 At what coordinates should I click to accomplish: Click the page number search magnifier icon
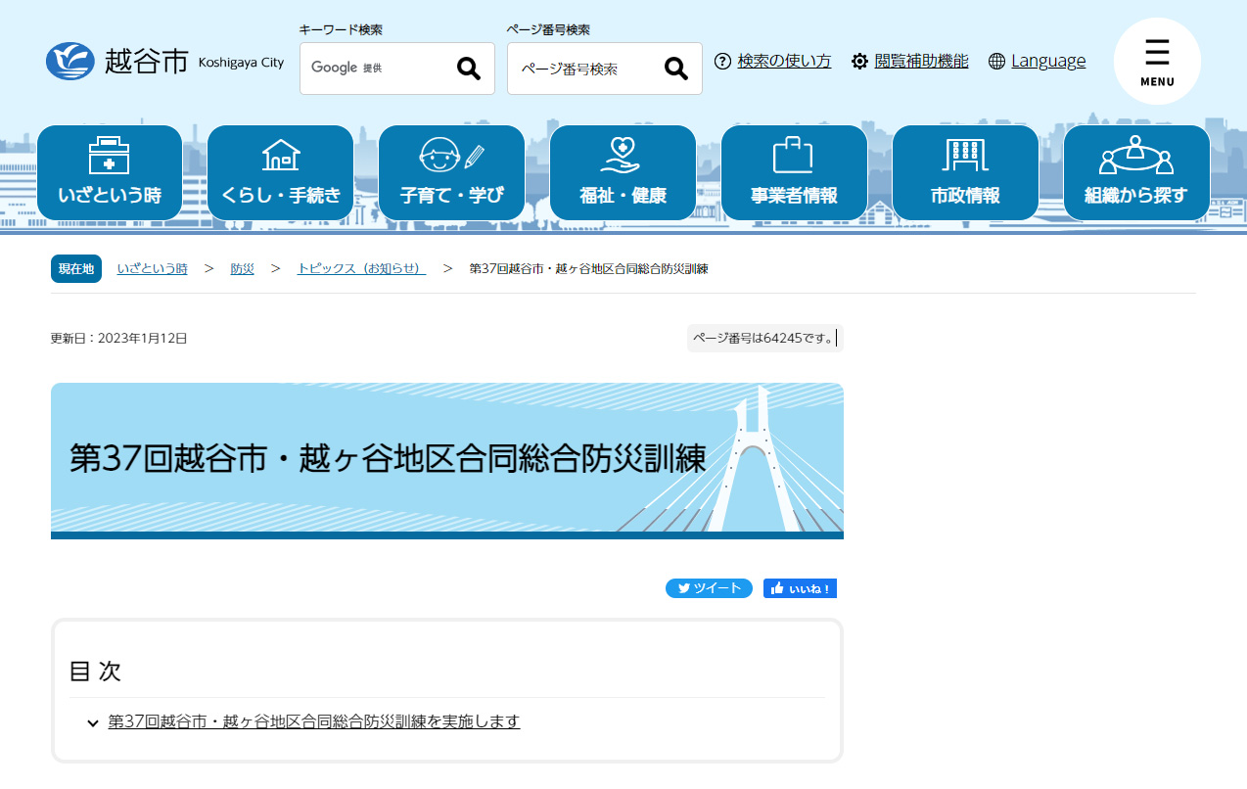coord(676,69)
